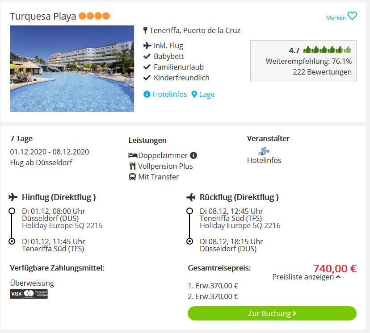Click the airplane icon next to inkl. Flug
The image size is (370, 333).
147,46
